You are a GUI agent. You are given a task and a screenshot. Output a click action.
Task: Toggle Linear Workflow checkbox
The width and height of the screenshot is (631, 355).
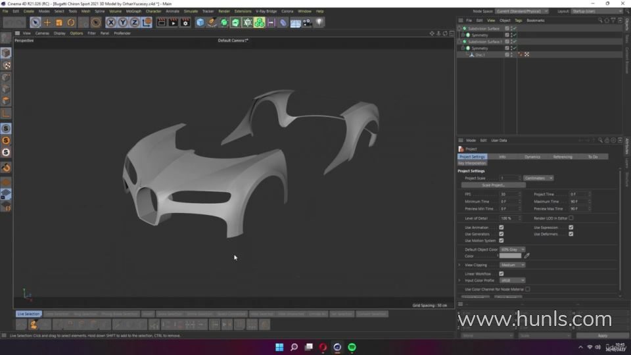(502, 273)
